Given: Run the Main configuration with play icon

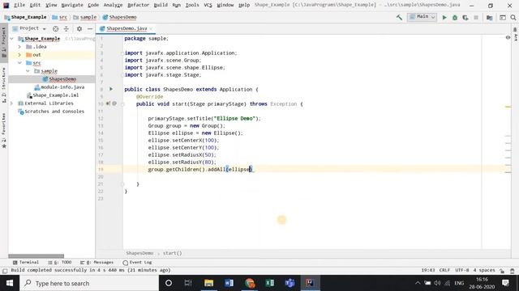Looking at the screenshot, I should [x=444, y=18].
